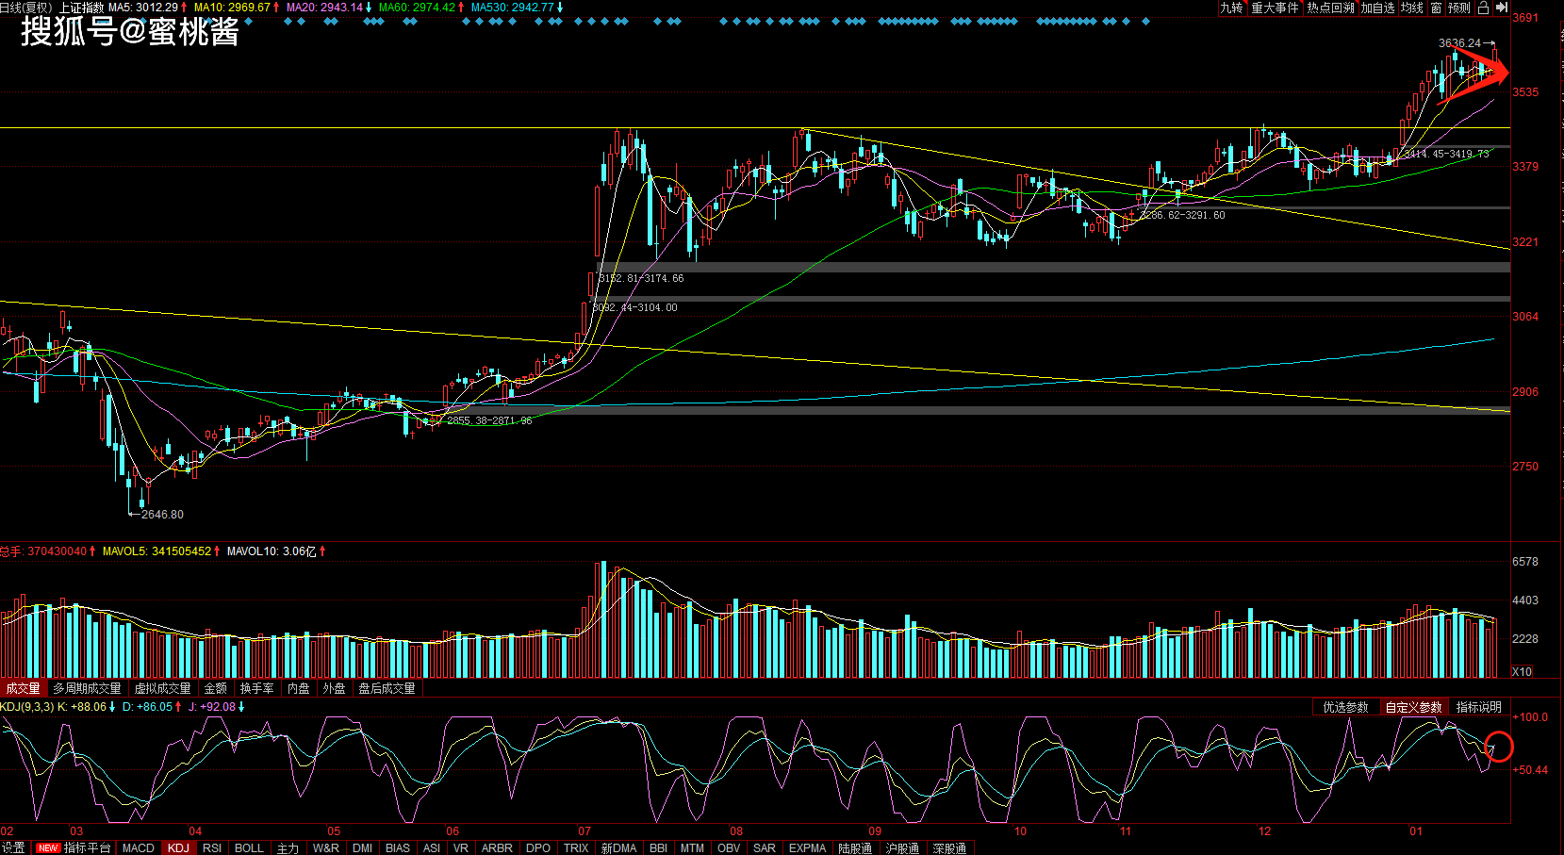Switch to the MTM indicator
The width and height of the screenshot is (1564, 855).
[x=692, y=848]
